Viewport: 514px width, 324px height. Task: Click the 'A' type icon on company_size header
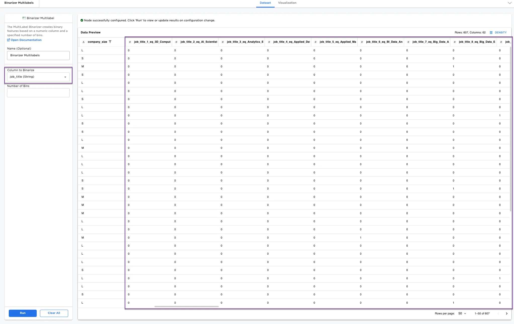(84, 42)
